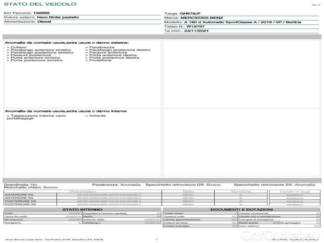324x243 pixels.
Task: Click 'Specchietto retrovisore DX: Buono'
Action: [183, 185]
